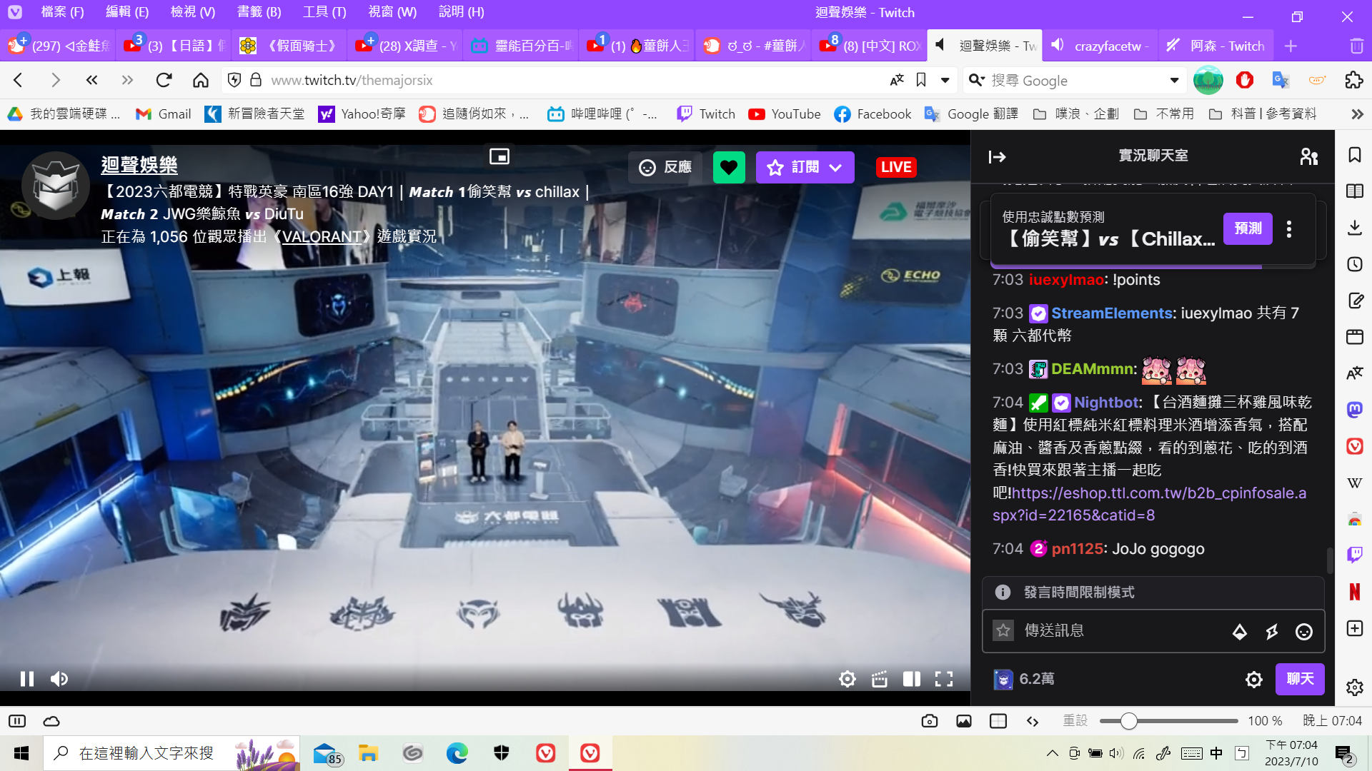Open history clock panel in sidebar
This screenshot has width=1372, height=771.
[x=1354, y=264]
